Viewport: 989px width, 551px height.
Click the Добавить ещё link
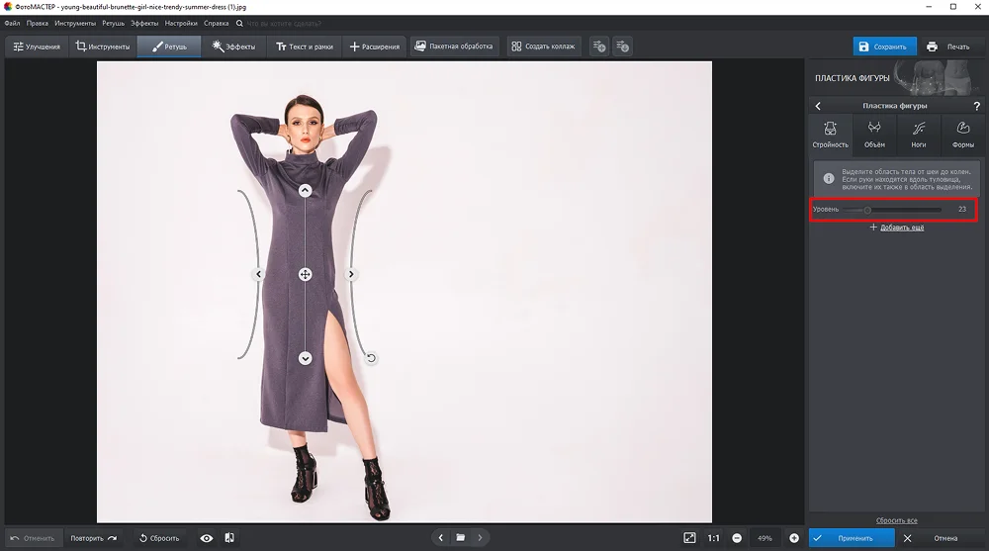901,228
